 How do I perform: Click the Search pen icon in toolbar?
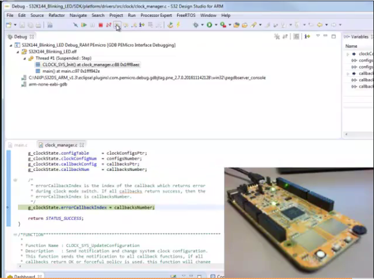(253, 25)
